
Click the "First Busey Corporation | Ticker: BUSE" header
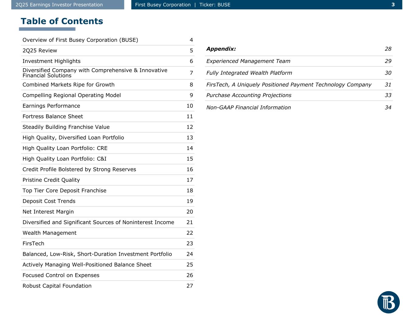coord(183,5)
